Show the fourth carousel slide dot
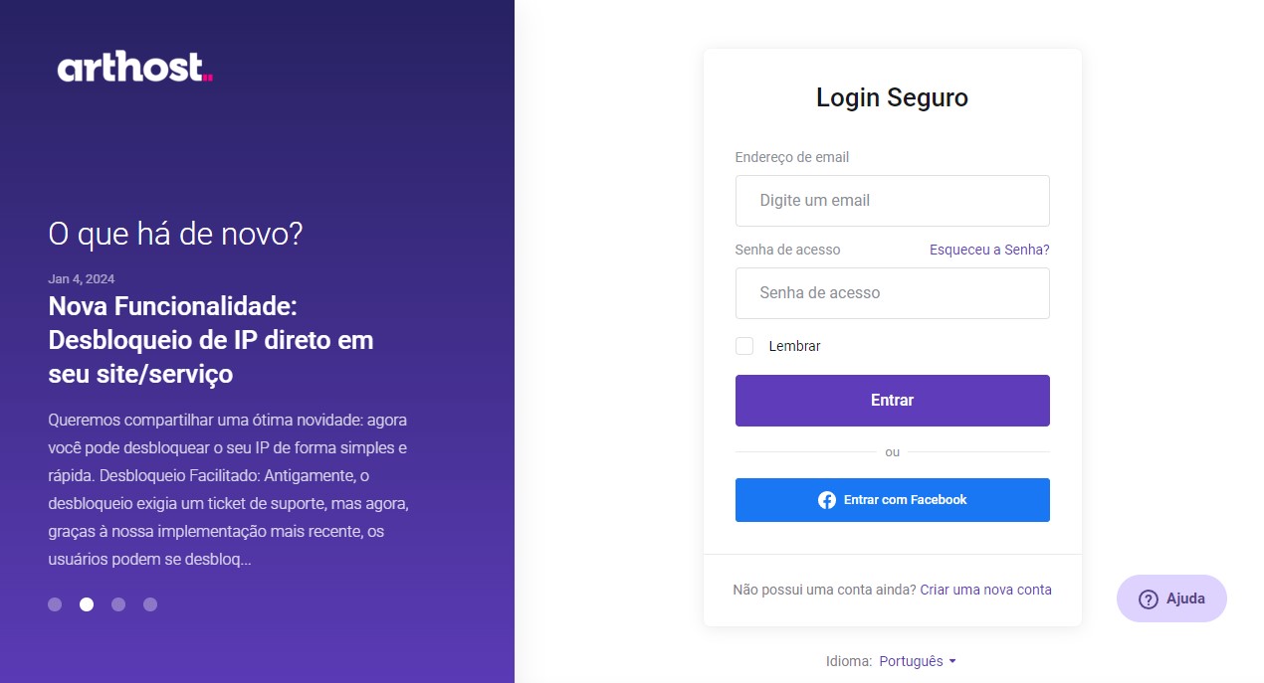Viewport: 1264px width, 683px height. (x=150, y=604)
